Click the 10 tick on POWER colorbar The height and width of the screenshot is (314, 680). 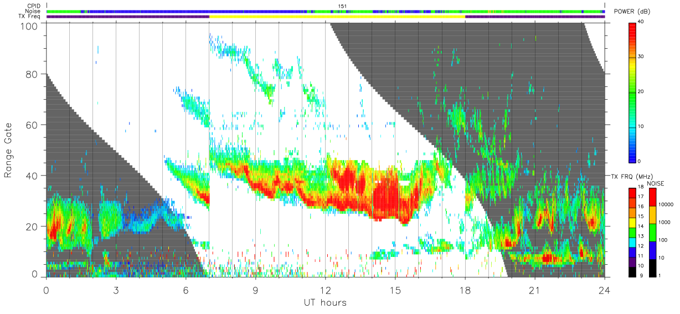tap(642, 126)
